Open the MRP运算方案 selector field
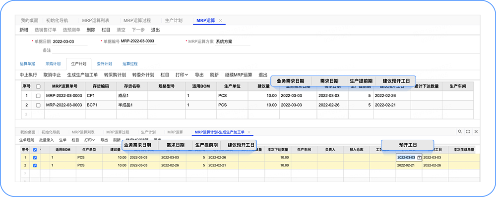This screenshot has height=197, width=496. tap(233, 41)
